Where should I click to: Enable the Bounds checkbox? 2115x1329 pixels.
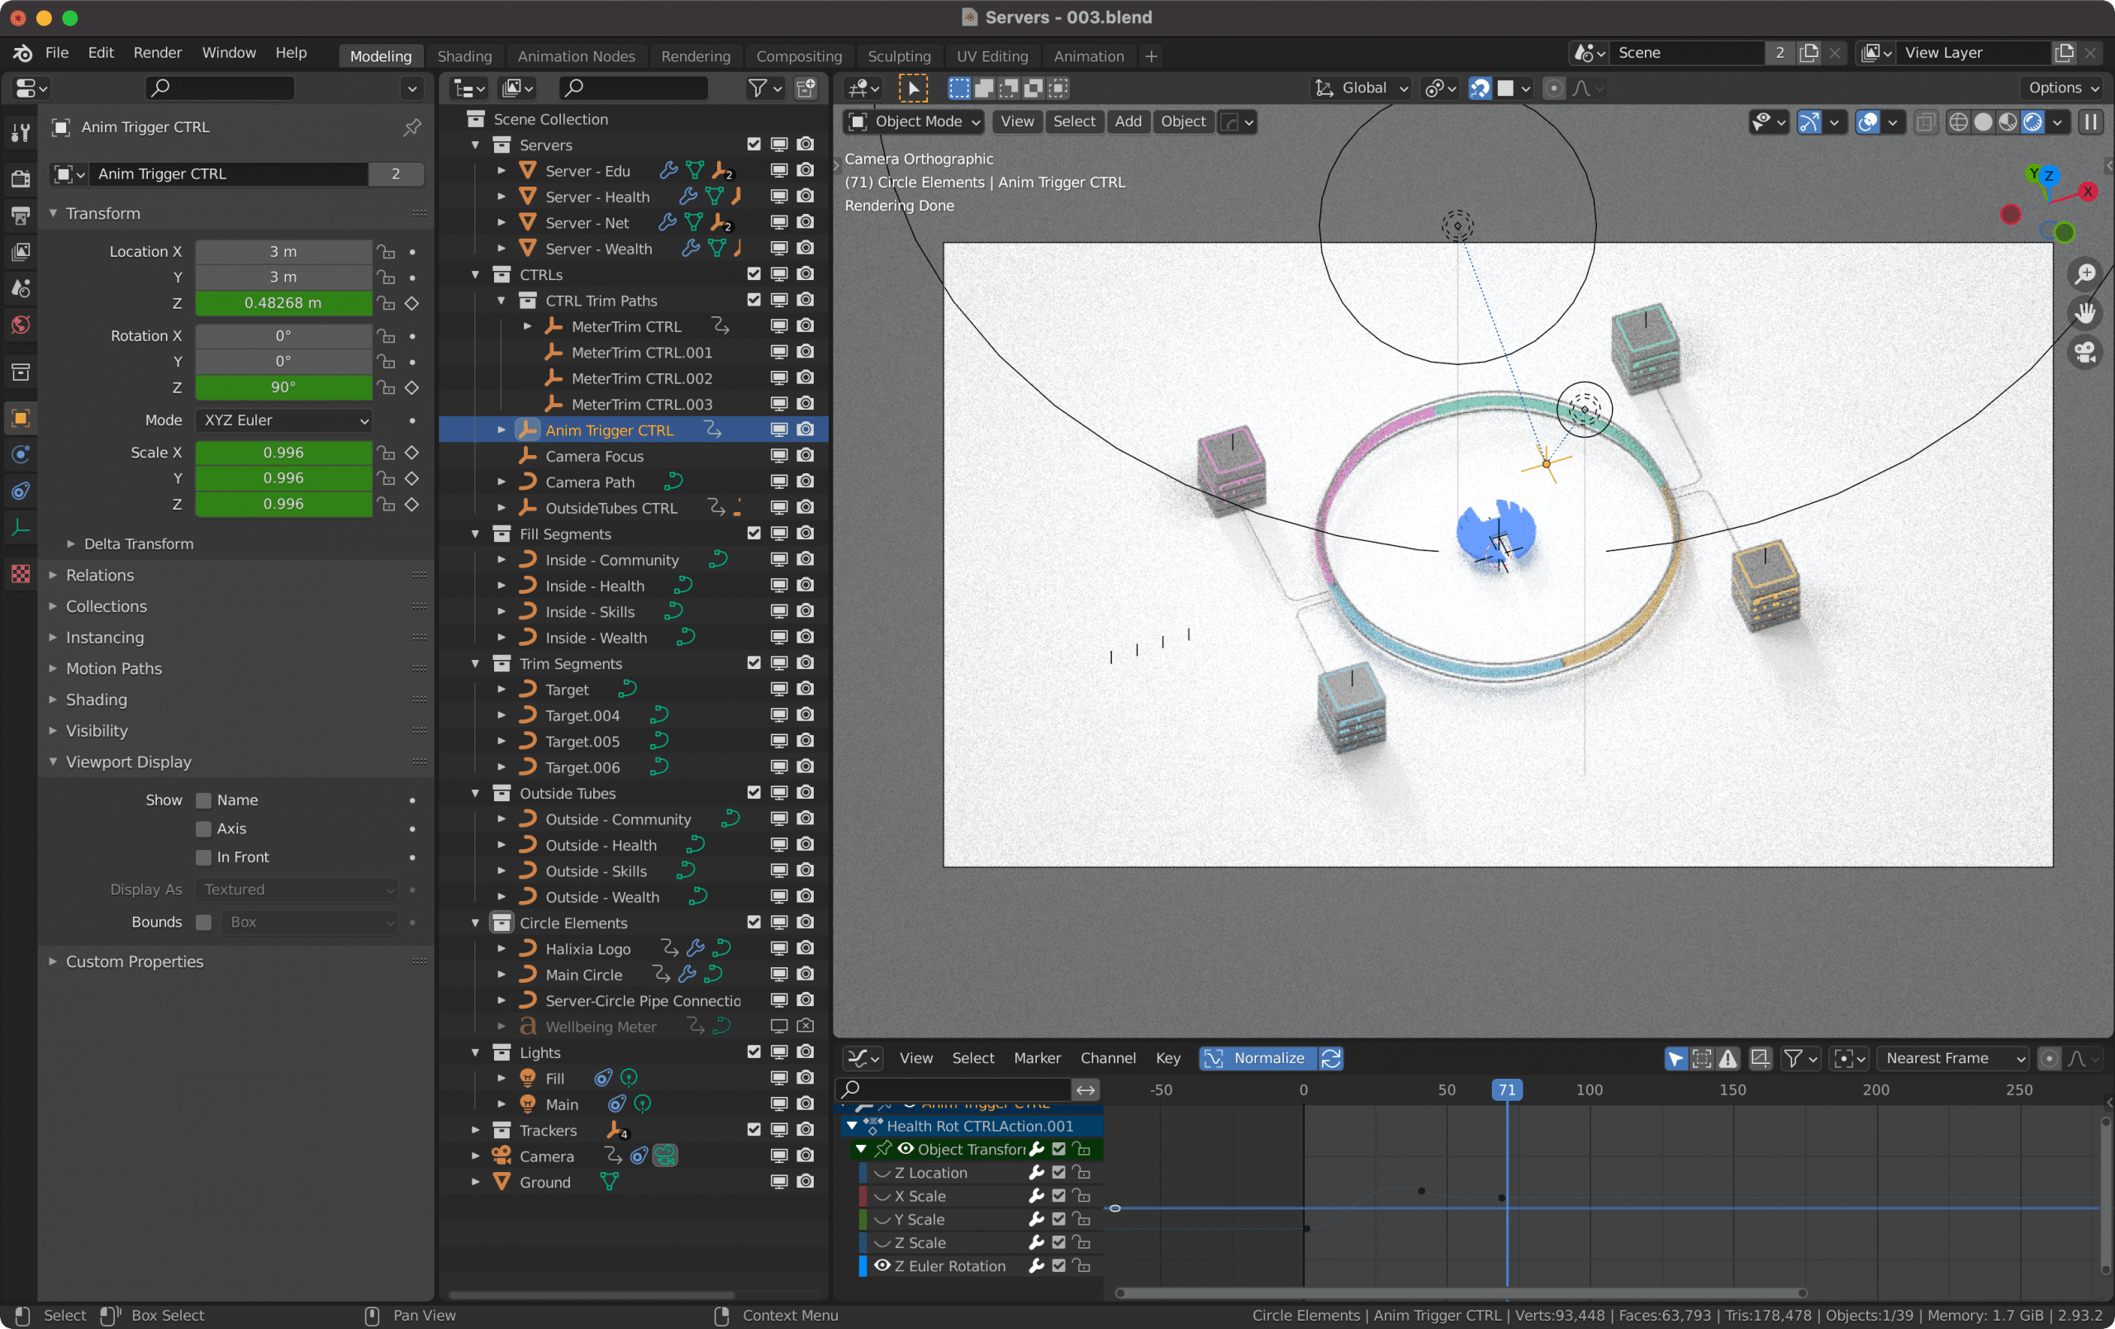coord(204,923)
